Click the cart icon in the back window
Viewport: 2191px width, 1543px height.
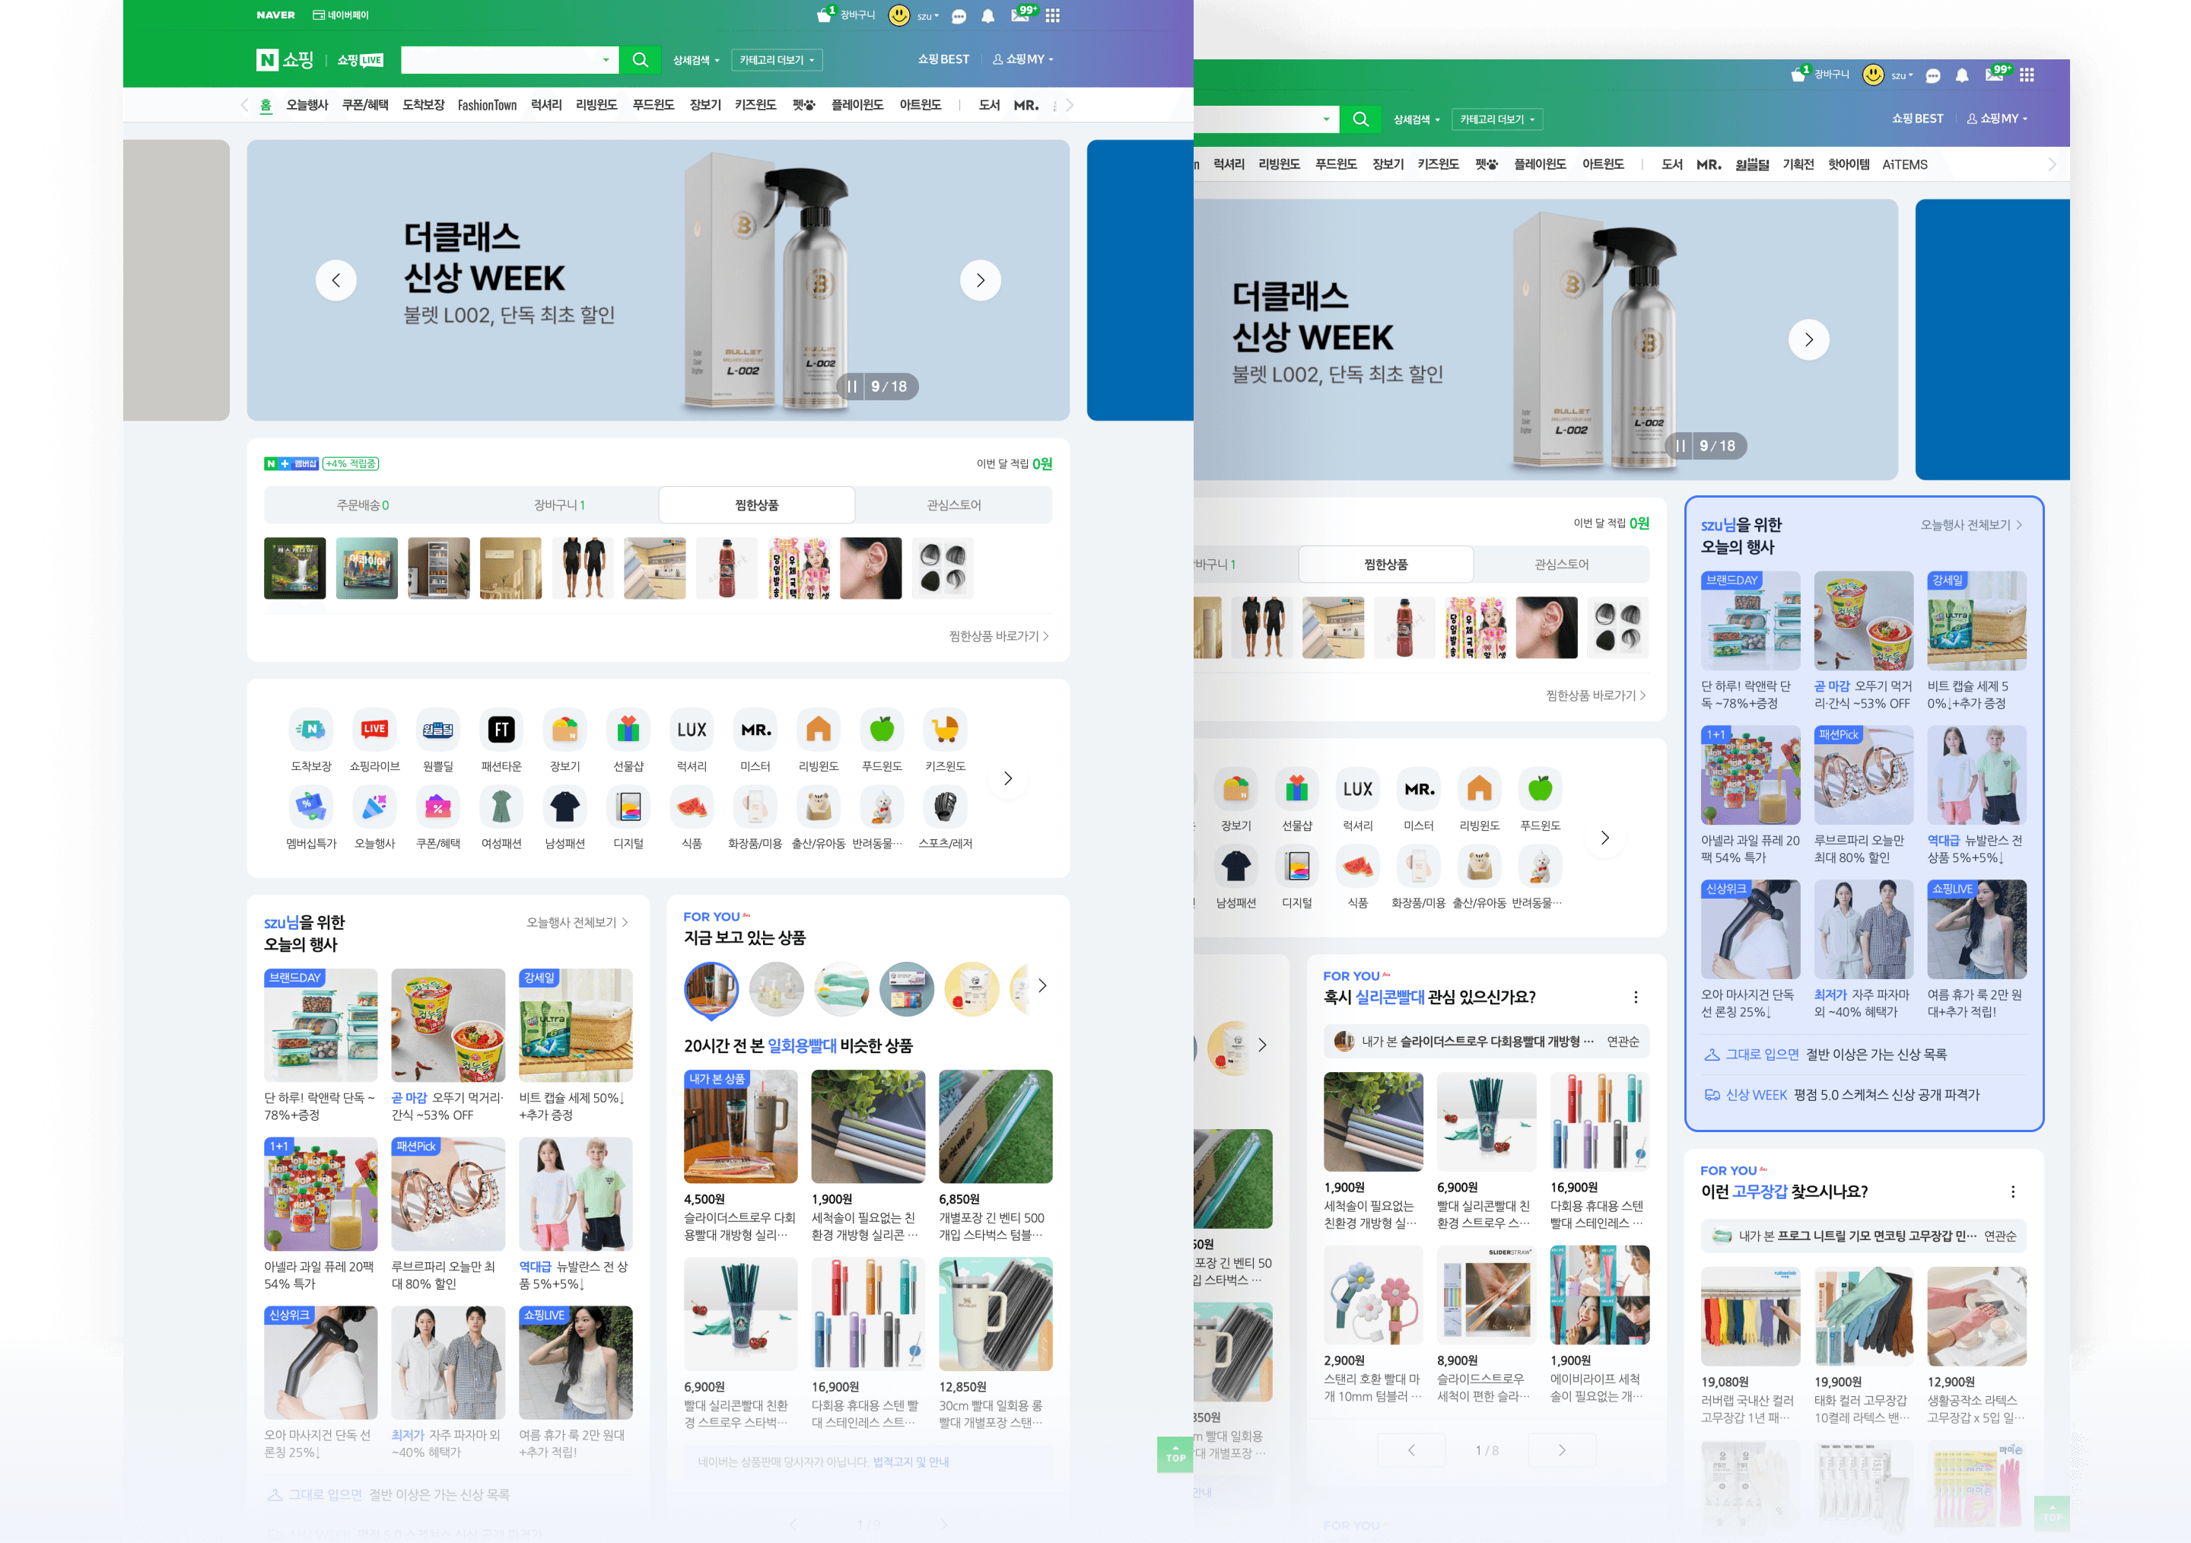tap(1800, 75)
